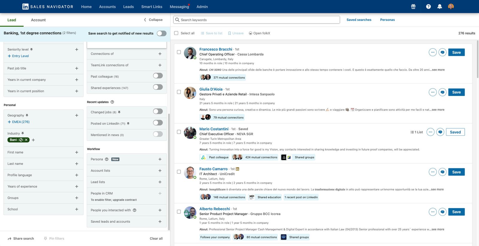Click the Persona help info icon
This screenshot has width=479, height=246.
[x=107, y=159]
